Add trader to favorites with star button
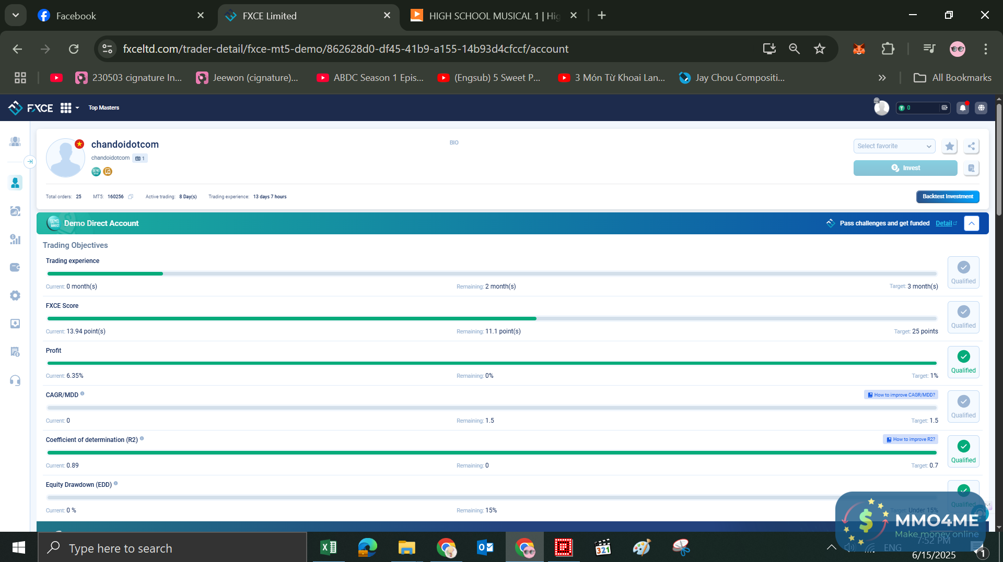The image size is (1003, 562). (x=950, y=146)
